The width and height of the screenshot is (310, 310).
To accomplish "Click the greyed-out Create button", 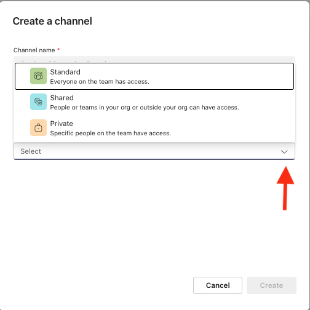I will tap(271, 285).
